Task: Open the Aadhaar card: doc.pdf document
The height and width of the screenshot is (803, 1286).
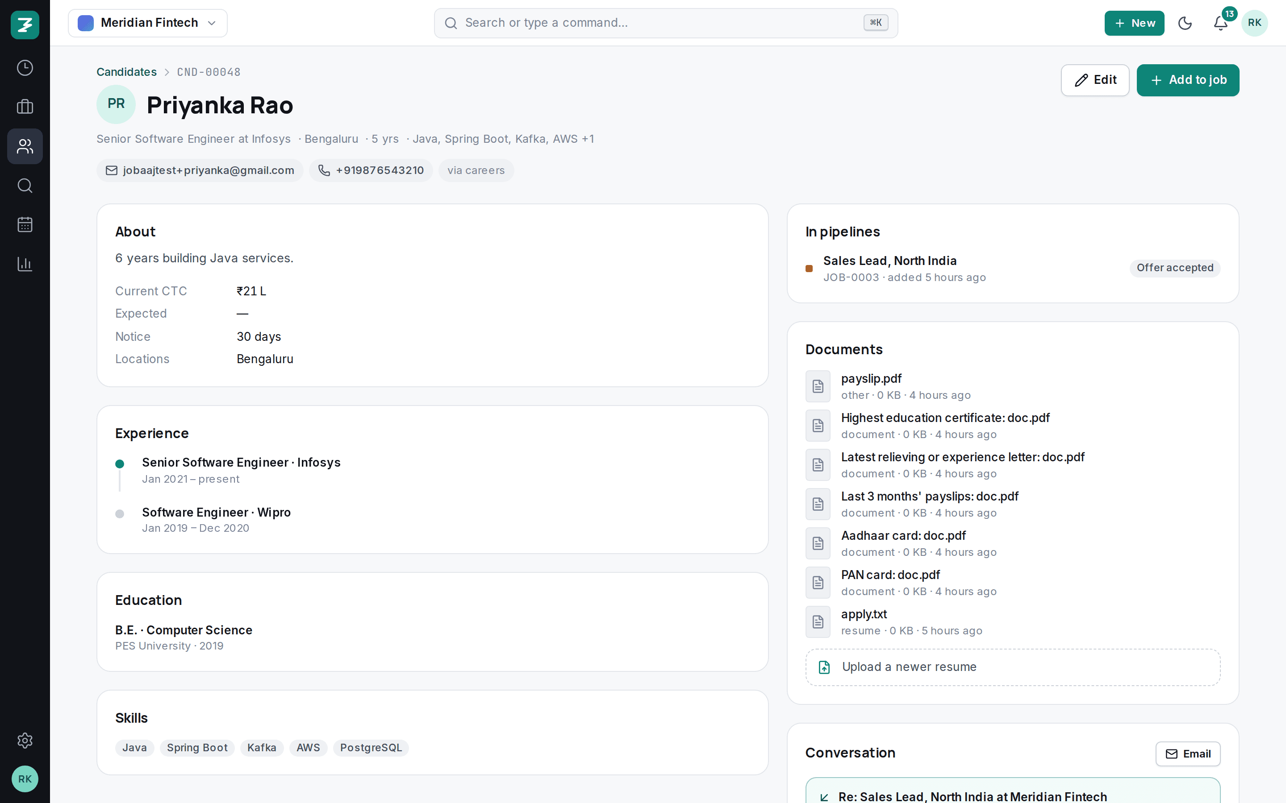Action: (x=903, y=536)
